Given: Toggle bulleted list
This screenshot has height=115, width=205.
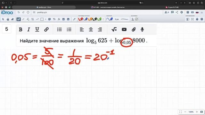Looking at the screenshot, I should point(60,29).
